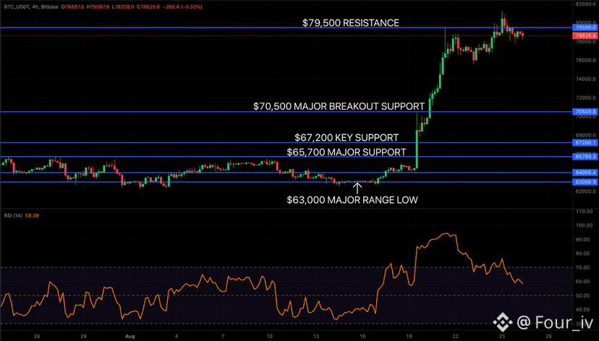Viewport: 599px width, 341px height.
Task: Click the 28 date axis label
Action: click(x=549, y=337)
